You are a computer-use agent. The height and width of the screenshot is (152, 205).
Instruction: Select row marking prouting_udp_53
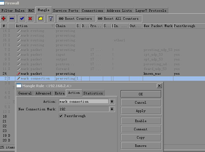102,50
